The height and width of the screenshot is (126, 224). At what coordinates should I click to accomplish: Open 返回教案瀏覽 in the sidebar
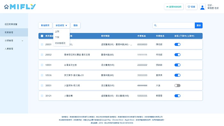[11, 24]
